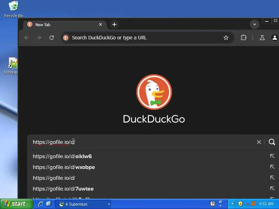
Task: Launch the second quick launch icon
Action: tap(48, 204)
